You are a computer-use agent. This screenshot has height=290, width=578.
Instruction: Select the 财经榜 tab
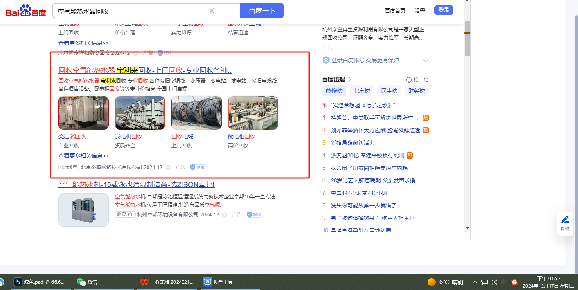pos(416,91)
